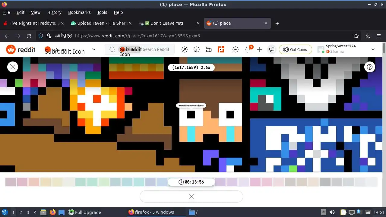Open the Full Upgrade taskbar item
The image size is (386, 217).
coord(84,212)
